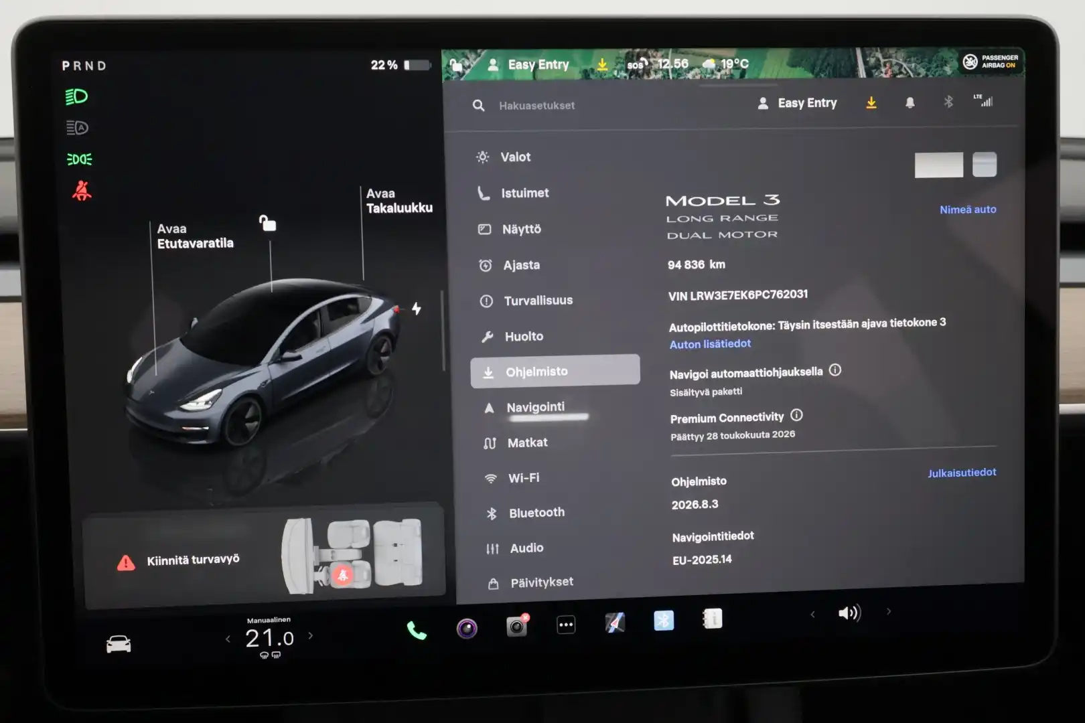Screen dimensions: 1085x723
Task: Search settings in the Hakuasetukset field
Action: pyautogui.click(x=536, y=105)
